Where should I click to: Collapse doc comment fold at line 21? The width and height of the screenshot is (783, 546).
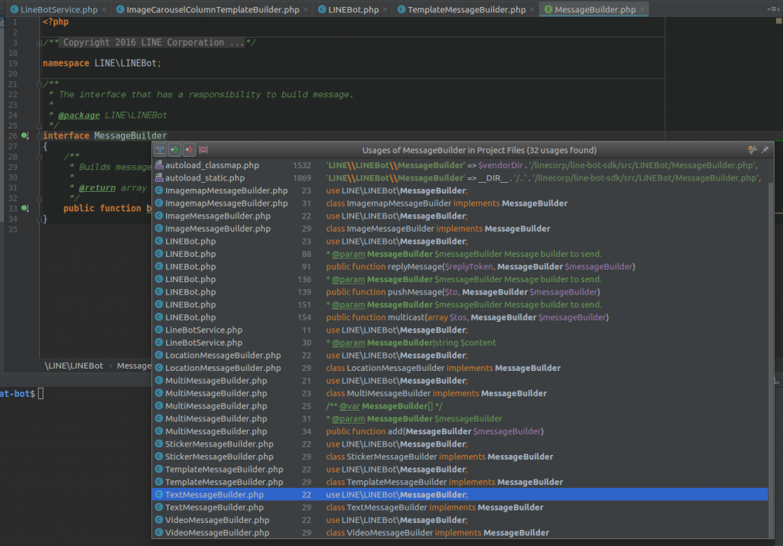[40, 83]
